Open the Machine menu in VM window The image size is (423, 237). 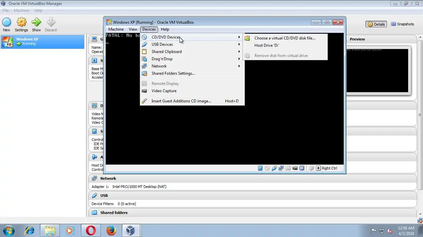point(116,29)
